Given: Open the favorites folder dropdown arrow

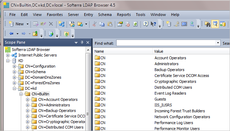Looking at the screenshot, I should [x=86, y=24].
